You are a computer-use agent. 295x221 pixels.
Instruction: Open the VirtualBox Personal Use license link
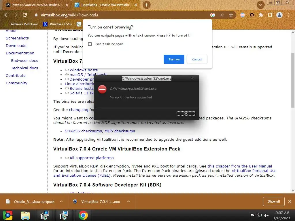click(x=254, y=171)
